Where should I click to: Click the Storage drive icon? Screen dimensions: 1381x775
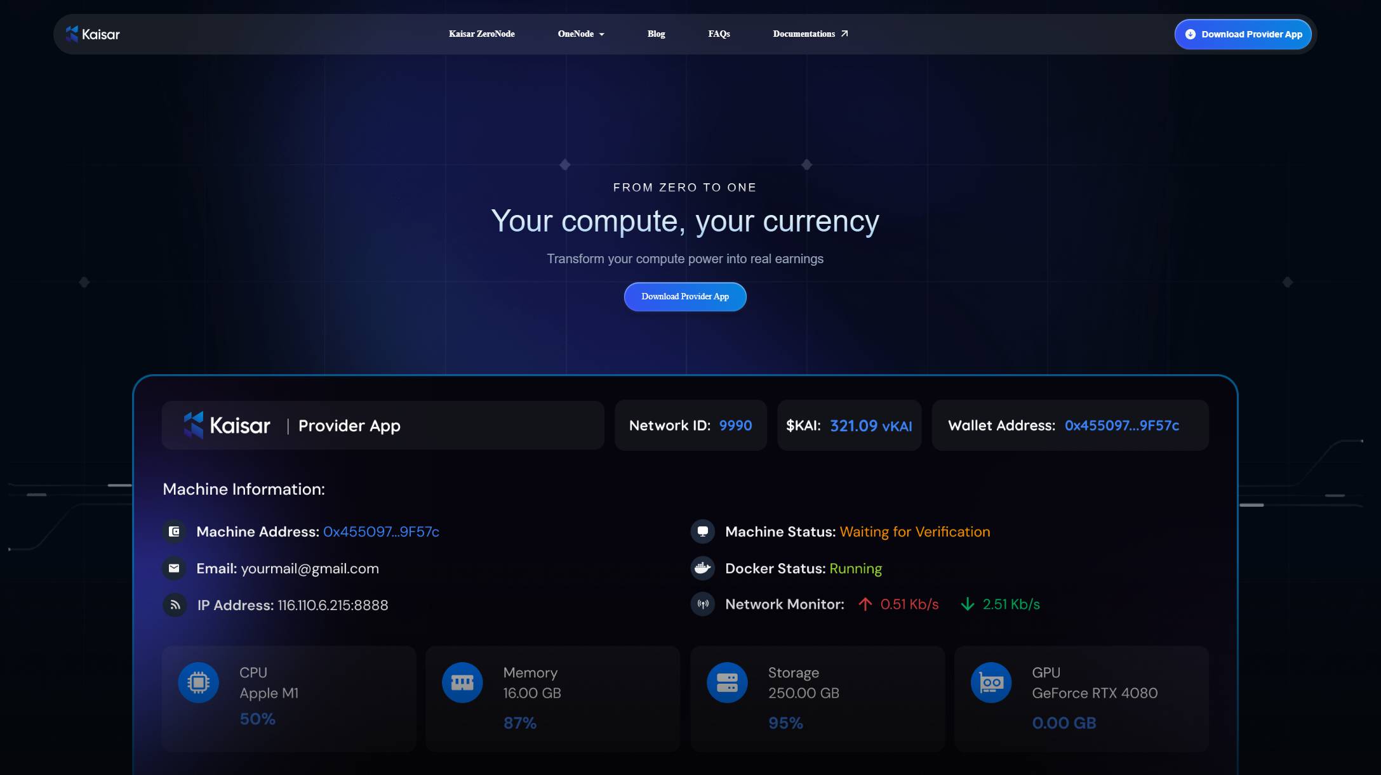tap(727, 682)
